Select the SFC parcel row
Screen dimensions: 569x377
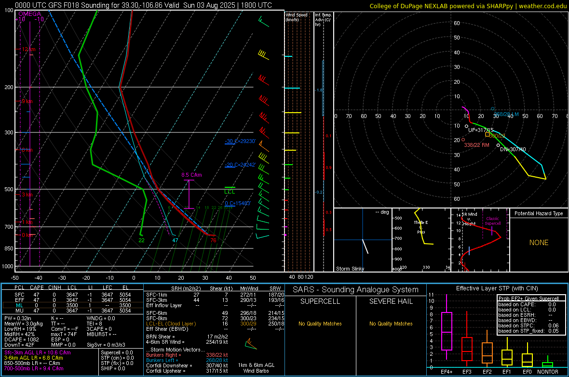(x=72, y=295)
